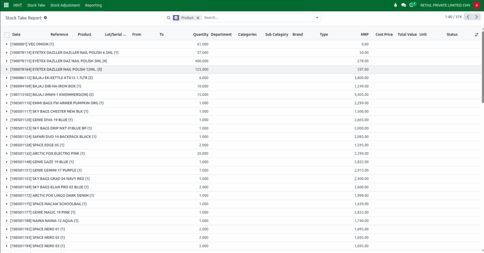Screen dimensions: 484x253
Task: Open the user avatar 'A' menu
Action: point(477,5)
